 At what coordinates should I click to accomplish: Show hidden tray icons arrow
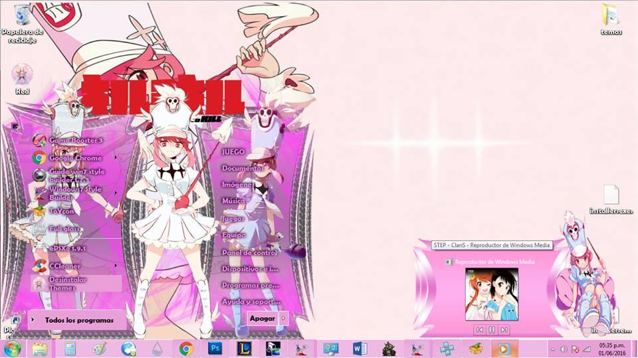tap(553, 349)
